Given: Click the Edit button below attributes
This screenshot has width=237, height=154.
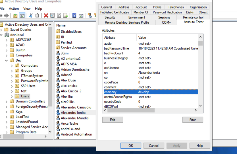Looking at the screenshot, I should pyautogui.click(x=113, y=120).
